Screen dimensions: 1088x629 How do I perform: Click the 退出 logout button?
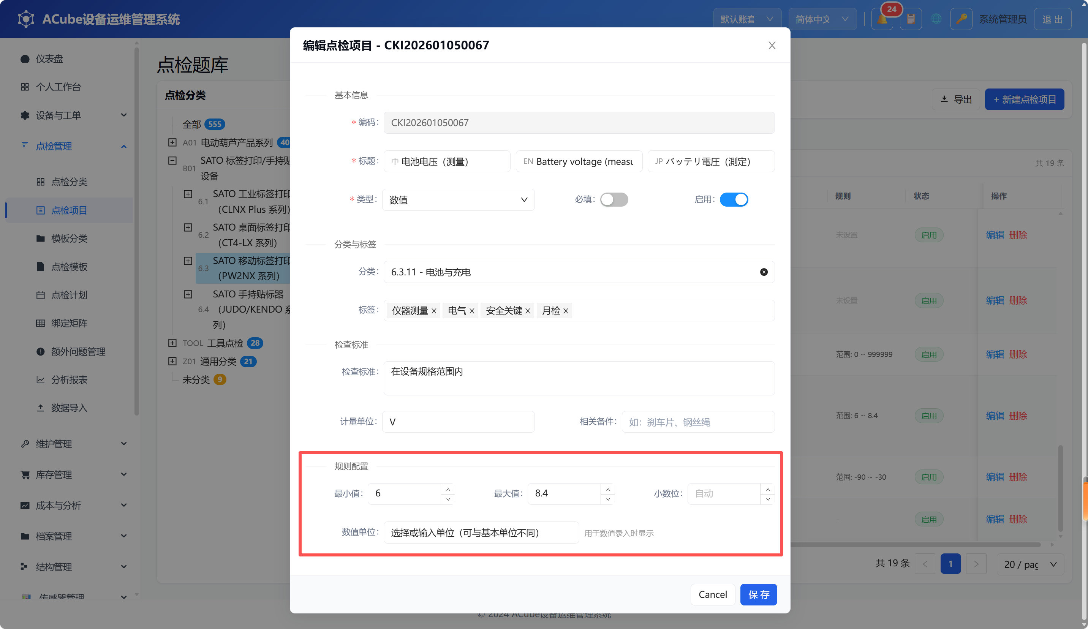click(x=1053, y=19)
